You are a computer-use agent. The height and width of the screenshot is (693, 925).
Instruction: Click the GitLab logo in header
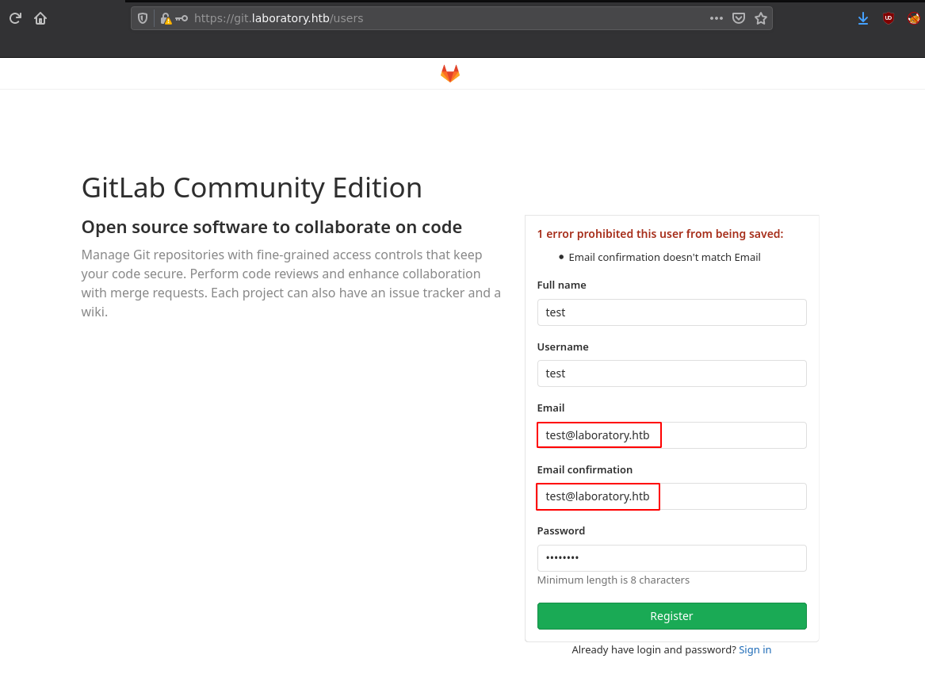coord(450,74)
